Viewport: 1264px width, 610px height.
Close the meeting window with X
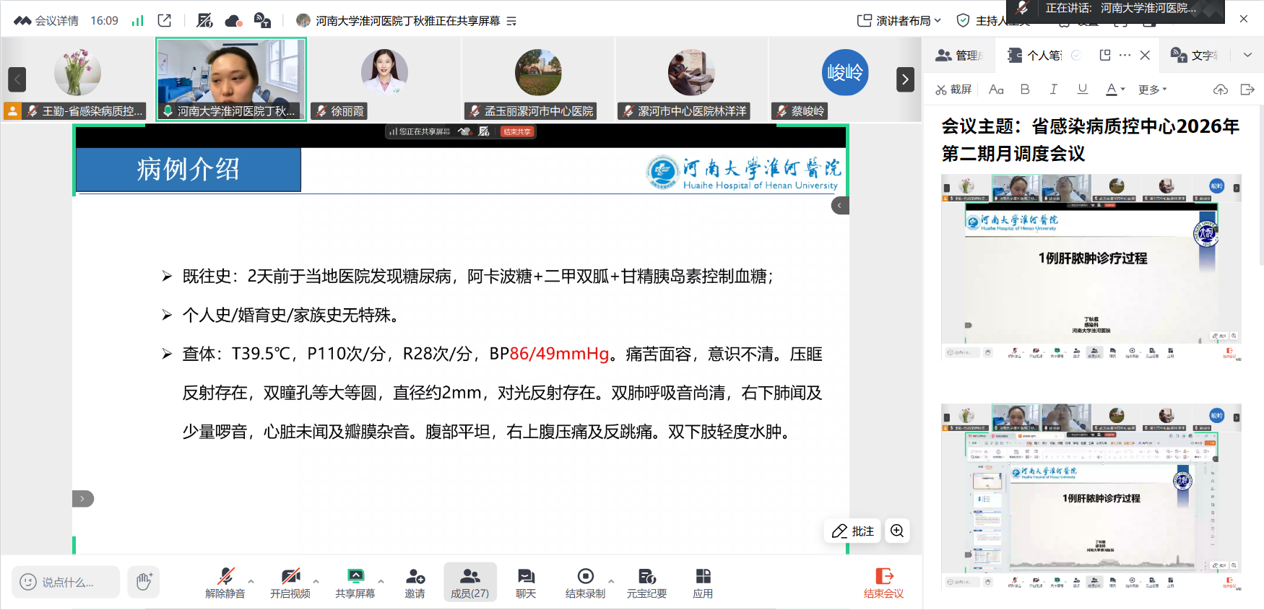pos(1244,19)
